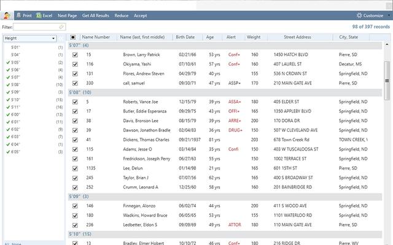This screenshot has width=393, height=245.
Task: Uncheck the row for Brown, Larry Patrick
Action: (75, 55)
